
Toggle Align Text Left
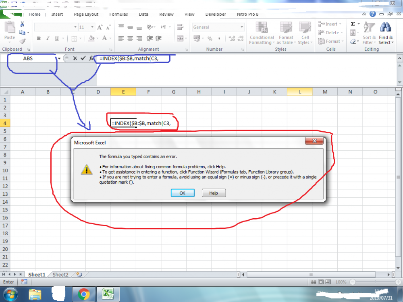(x=121, y=39)
